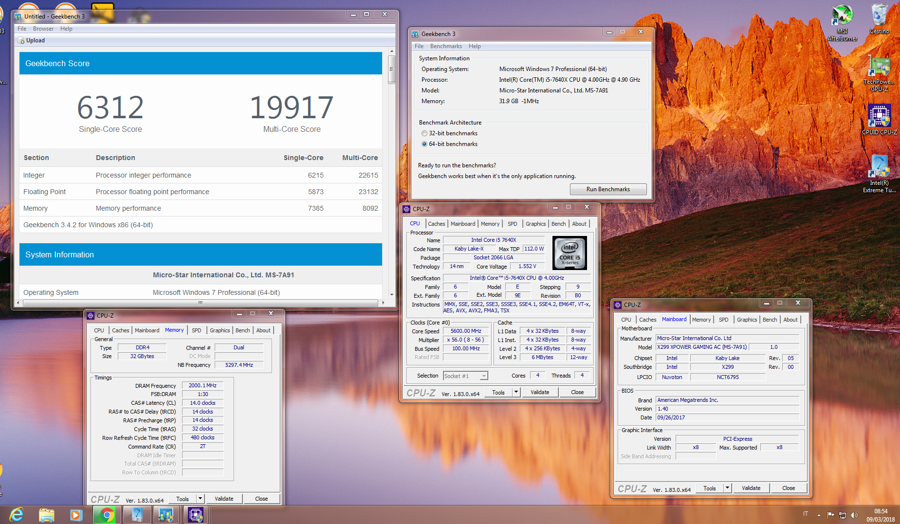
Task: Show hidden tray icons arrow
Action: click(x=819, y=515)
